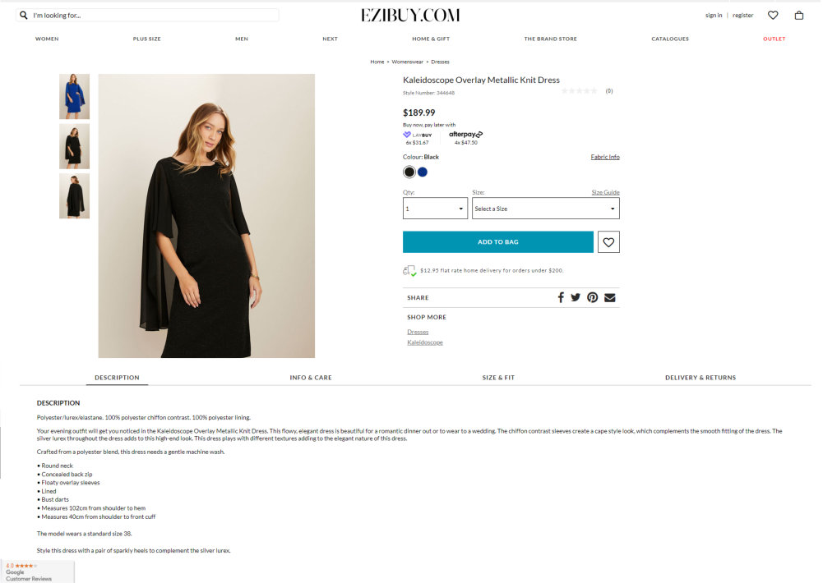Select the black colour swatch

409,172
